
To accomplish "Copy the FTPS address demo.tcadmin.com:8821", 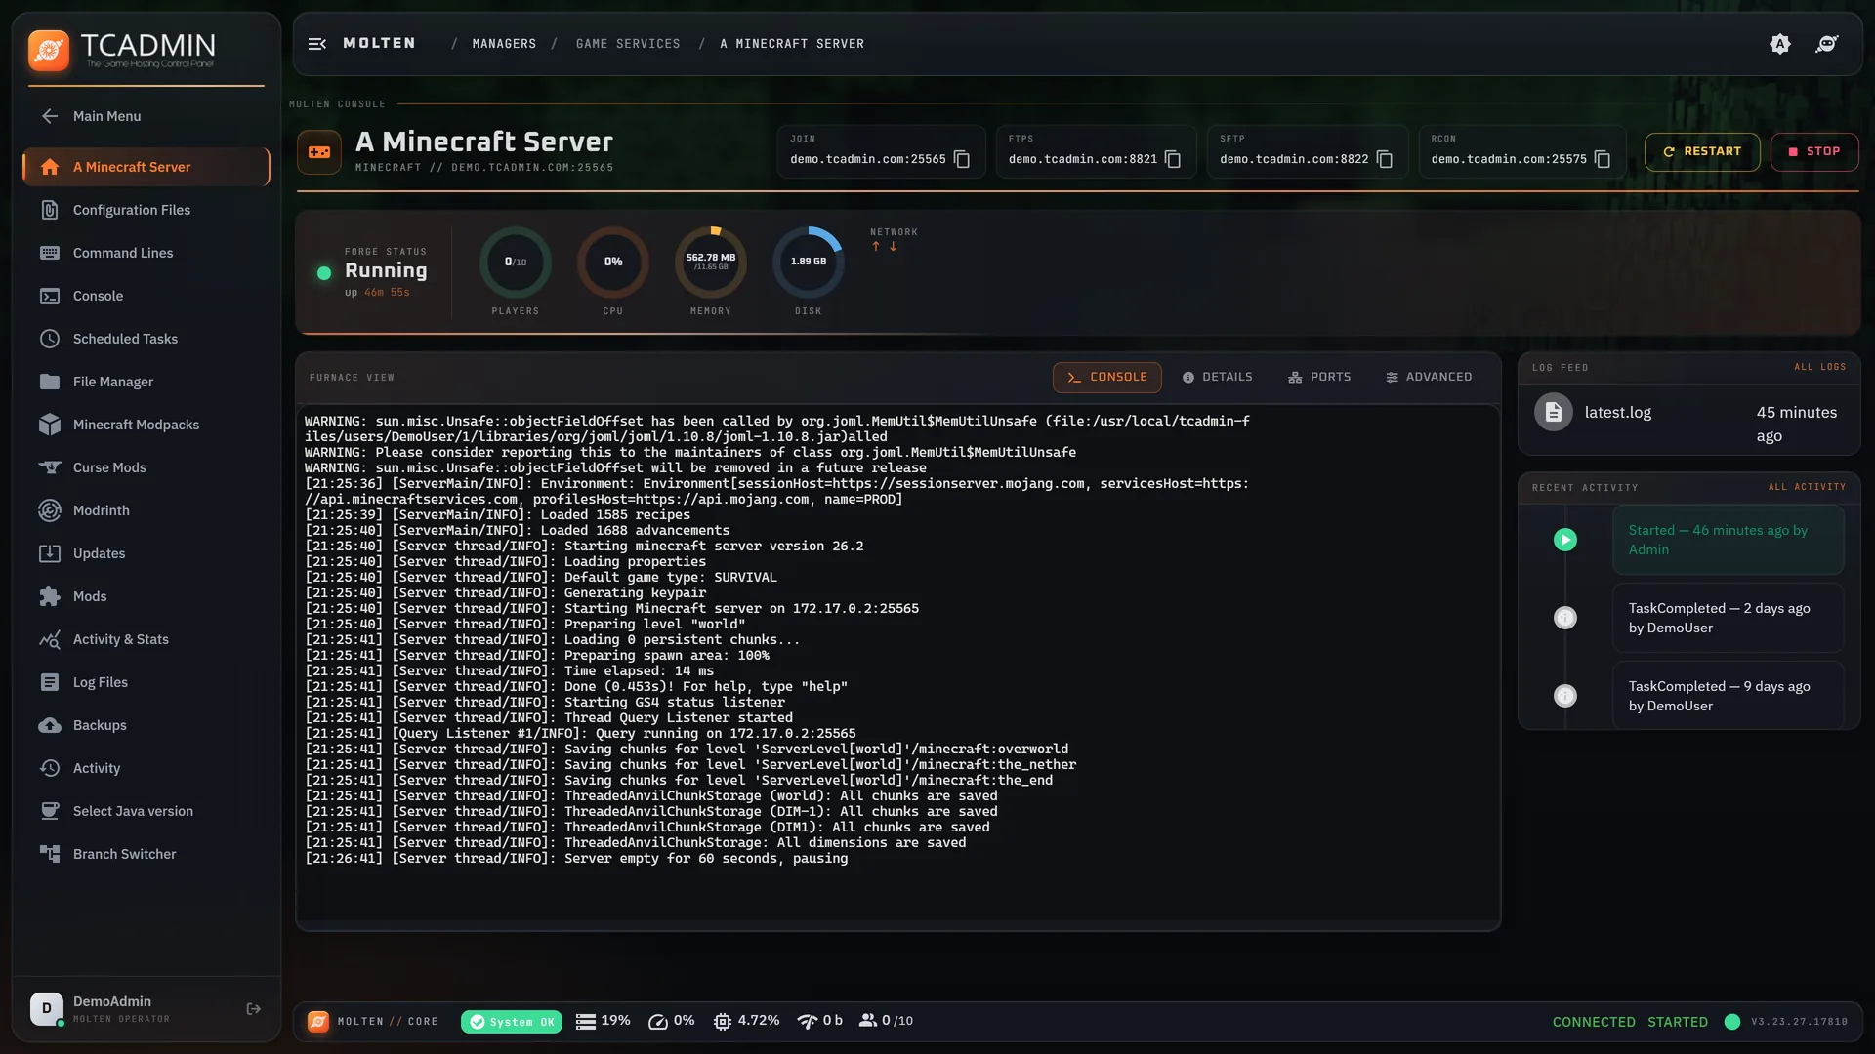I will [1173, 159].
